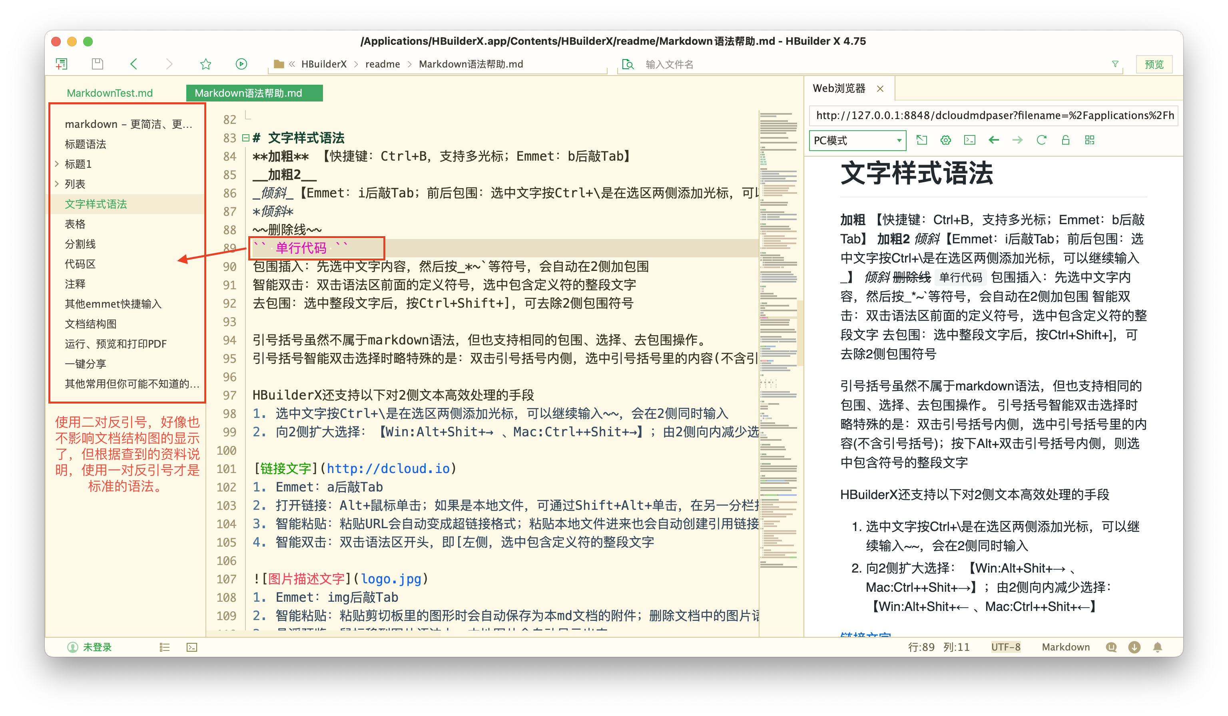Click the new file icon in toolbar
1228x716 pixels.
(62, 64)
